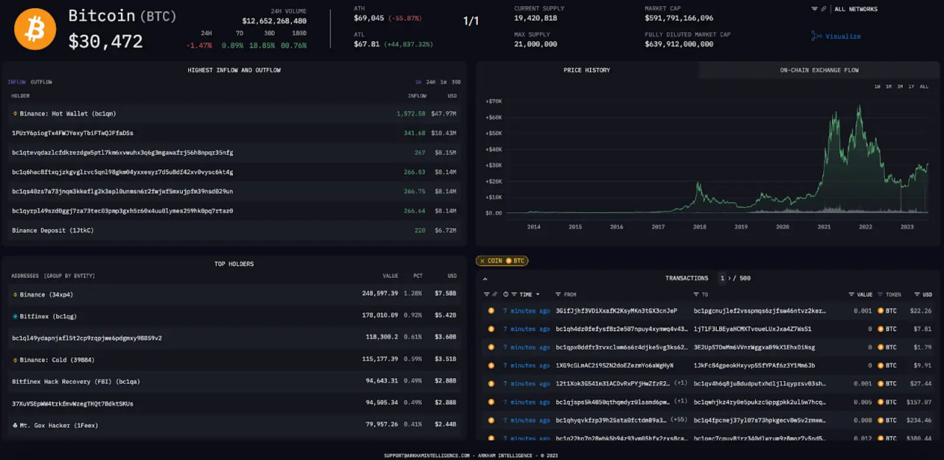Click BTC coin icon on $22.26 transaction row
944x460 pixels.
(x=491, y=311)
